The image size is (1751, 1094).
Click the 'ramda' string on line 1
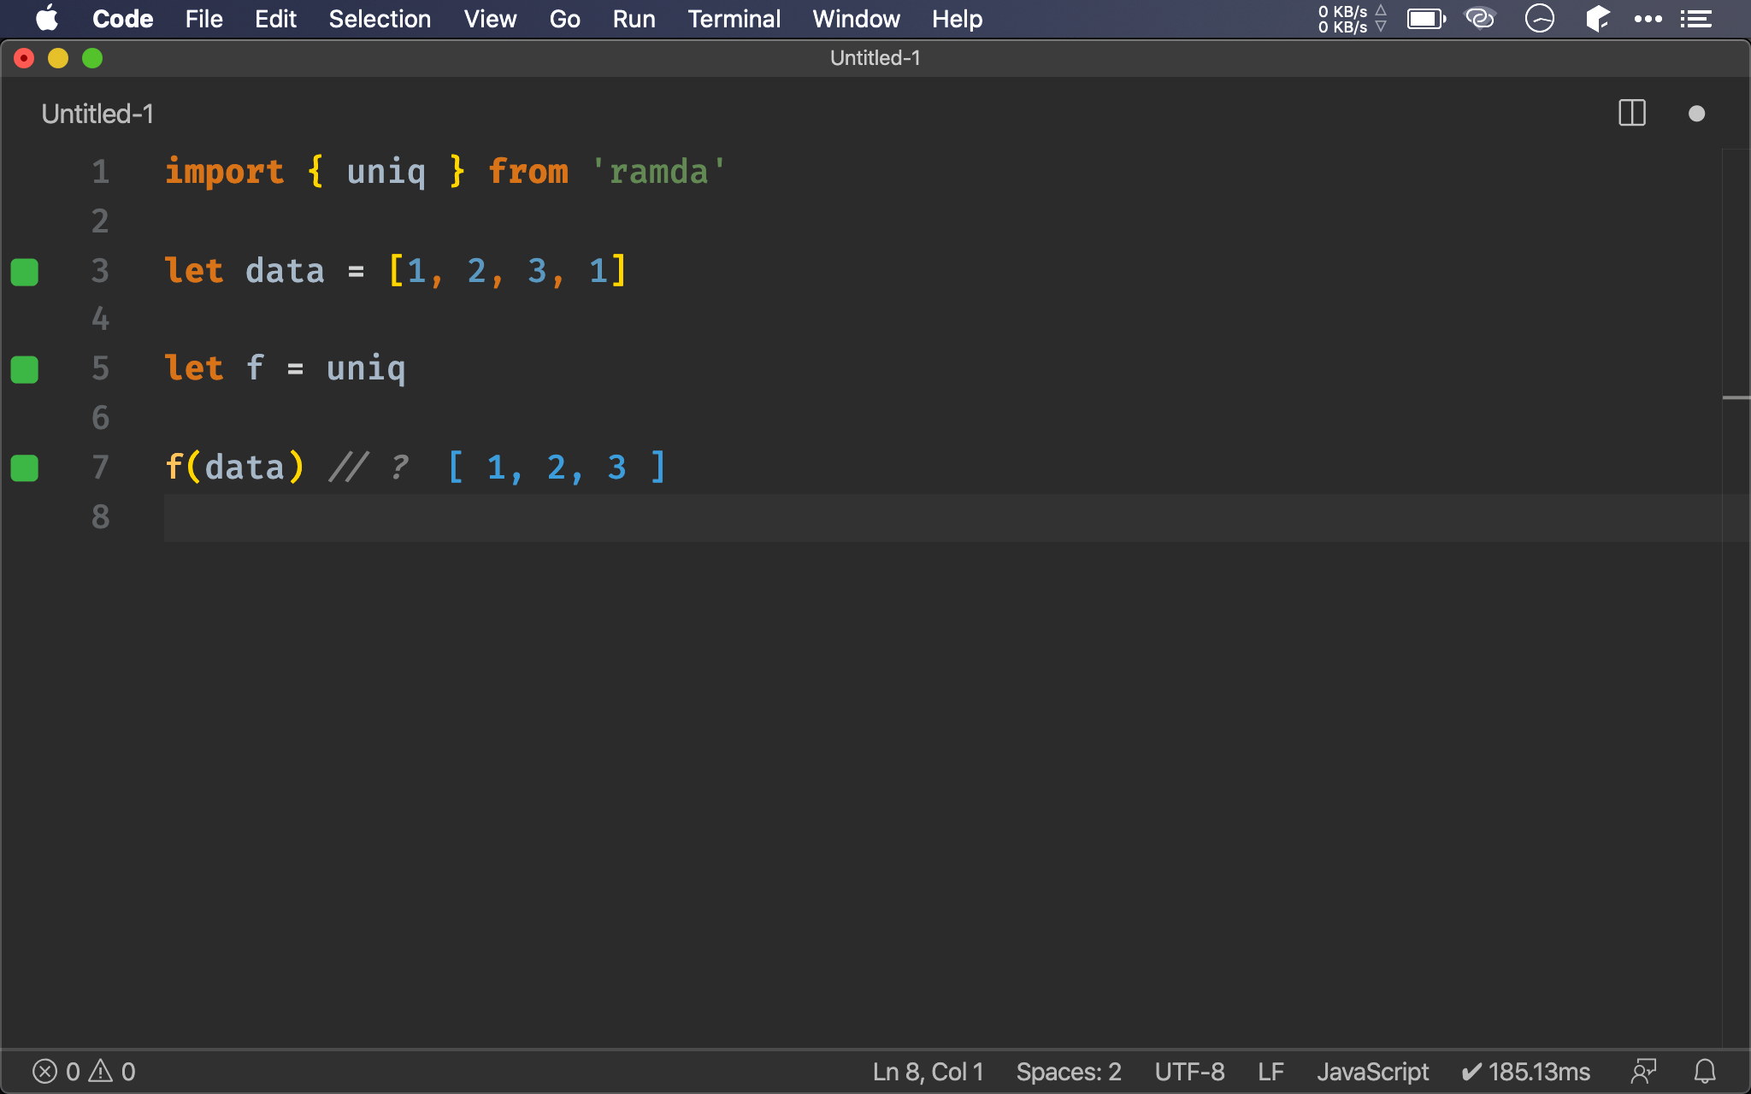[x=658, y=172]
